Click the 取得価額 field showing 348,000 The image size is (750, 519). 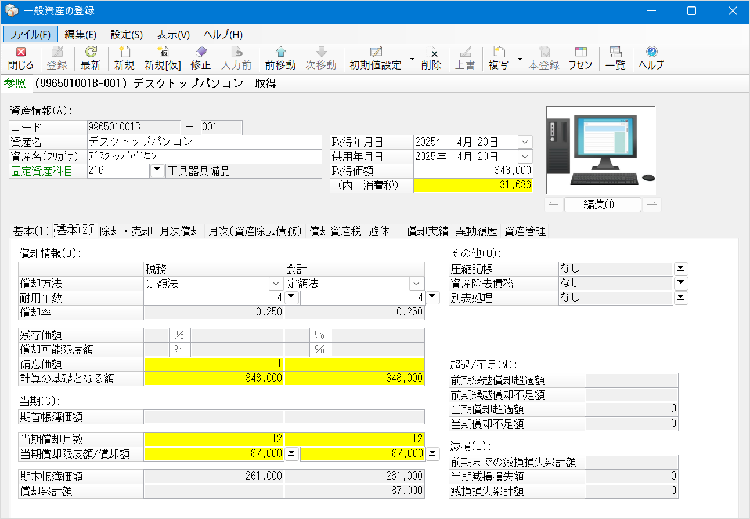473,170
